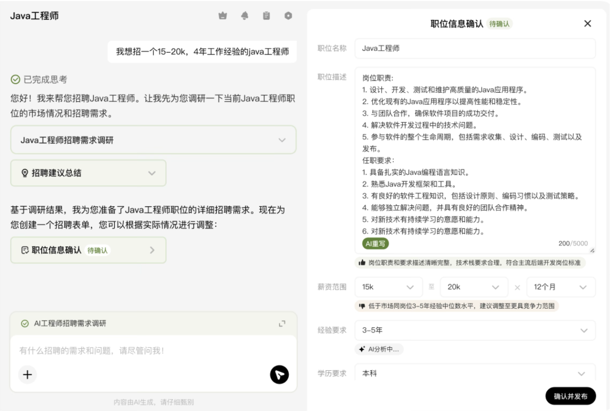Expand the 招聘建议总结 card
Image resolution: width=610 pixels, height=411 pixels.
pos(88,173)
